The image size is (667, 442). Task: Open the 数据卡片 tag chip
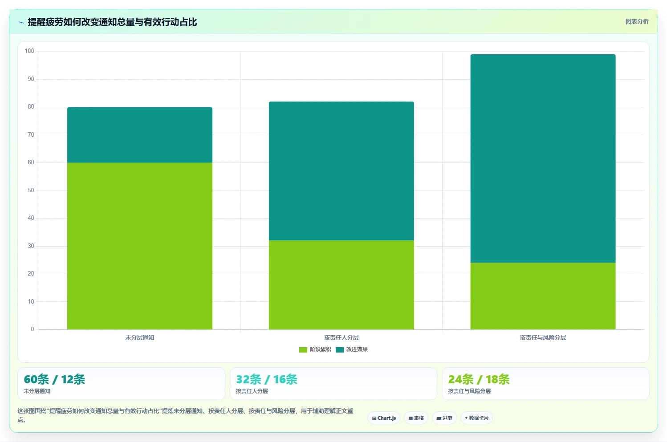[x=476, y=418]
